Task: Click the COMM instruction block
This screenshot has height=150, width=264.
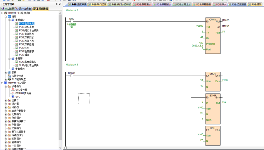Action: coord(213,36)
